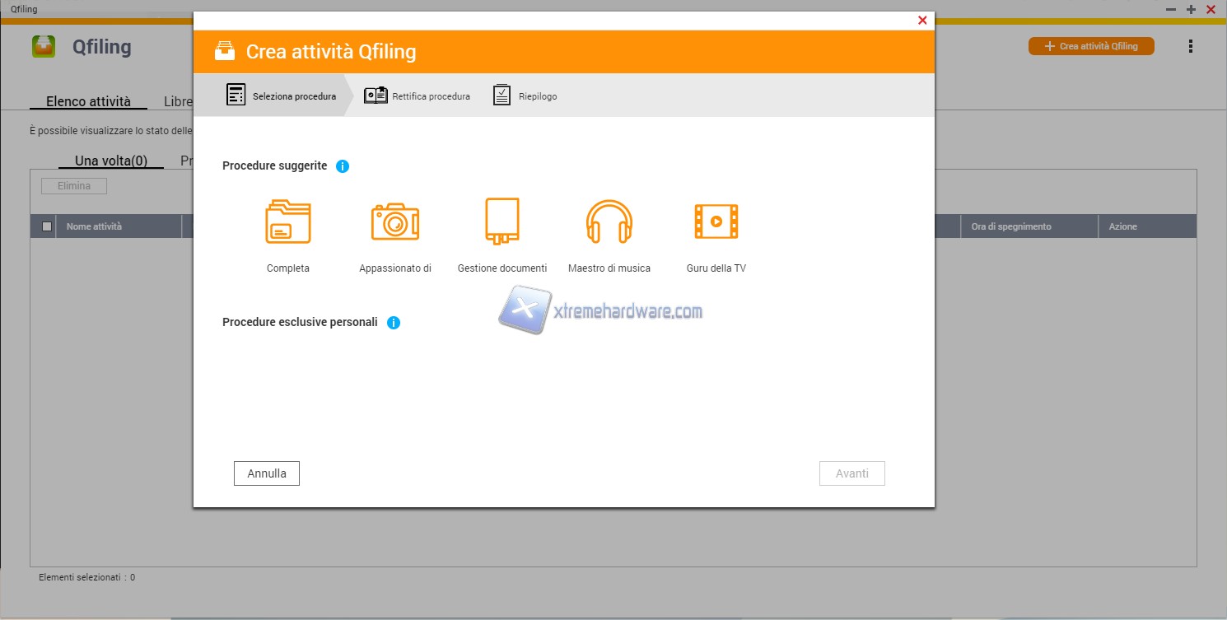This screenshot has width=1227, height=620.
Task: Click the Qfiling app logo icon
Action: [44, 47]
